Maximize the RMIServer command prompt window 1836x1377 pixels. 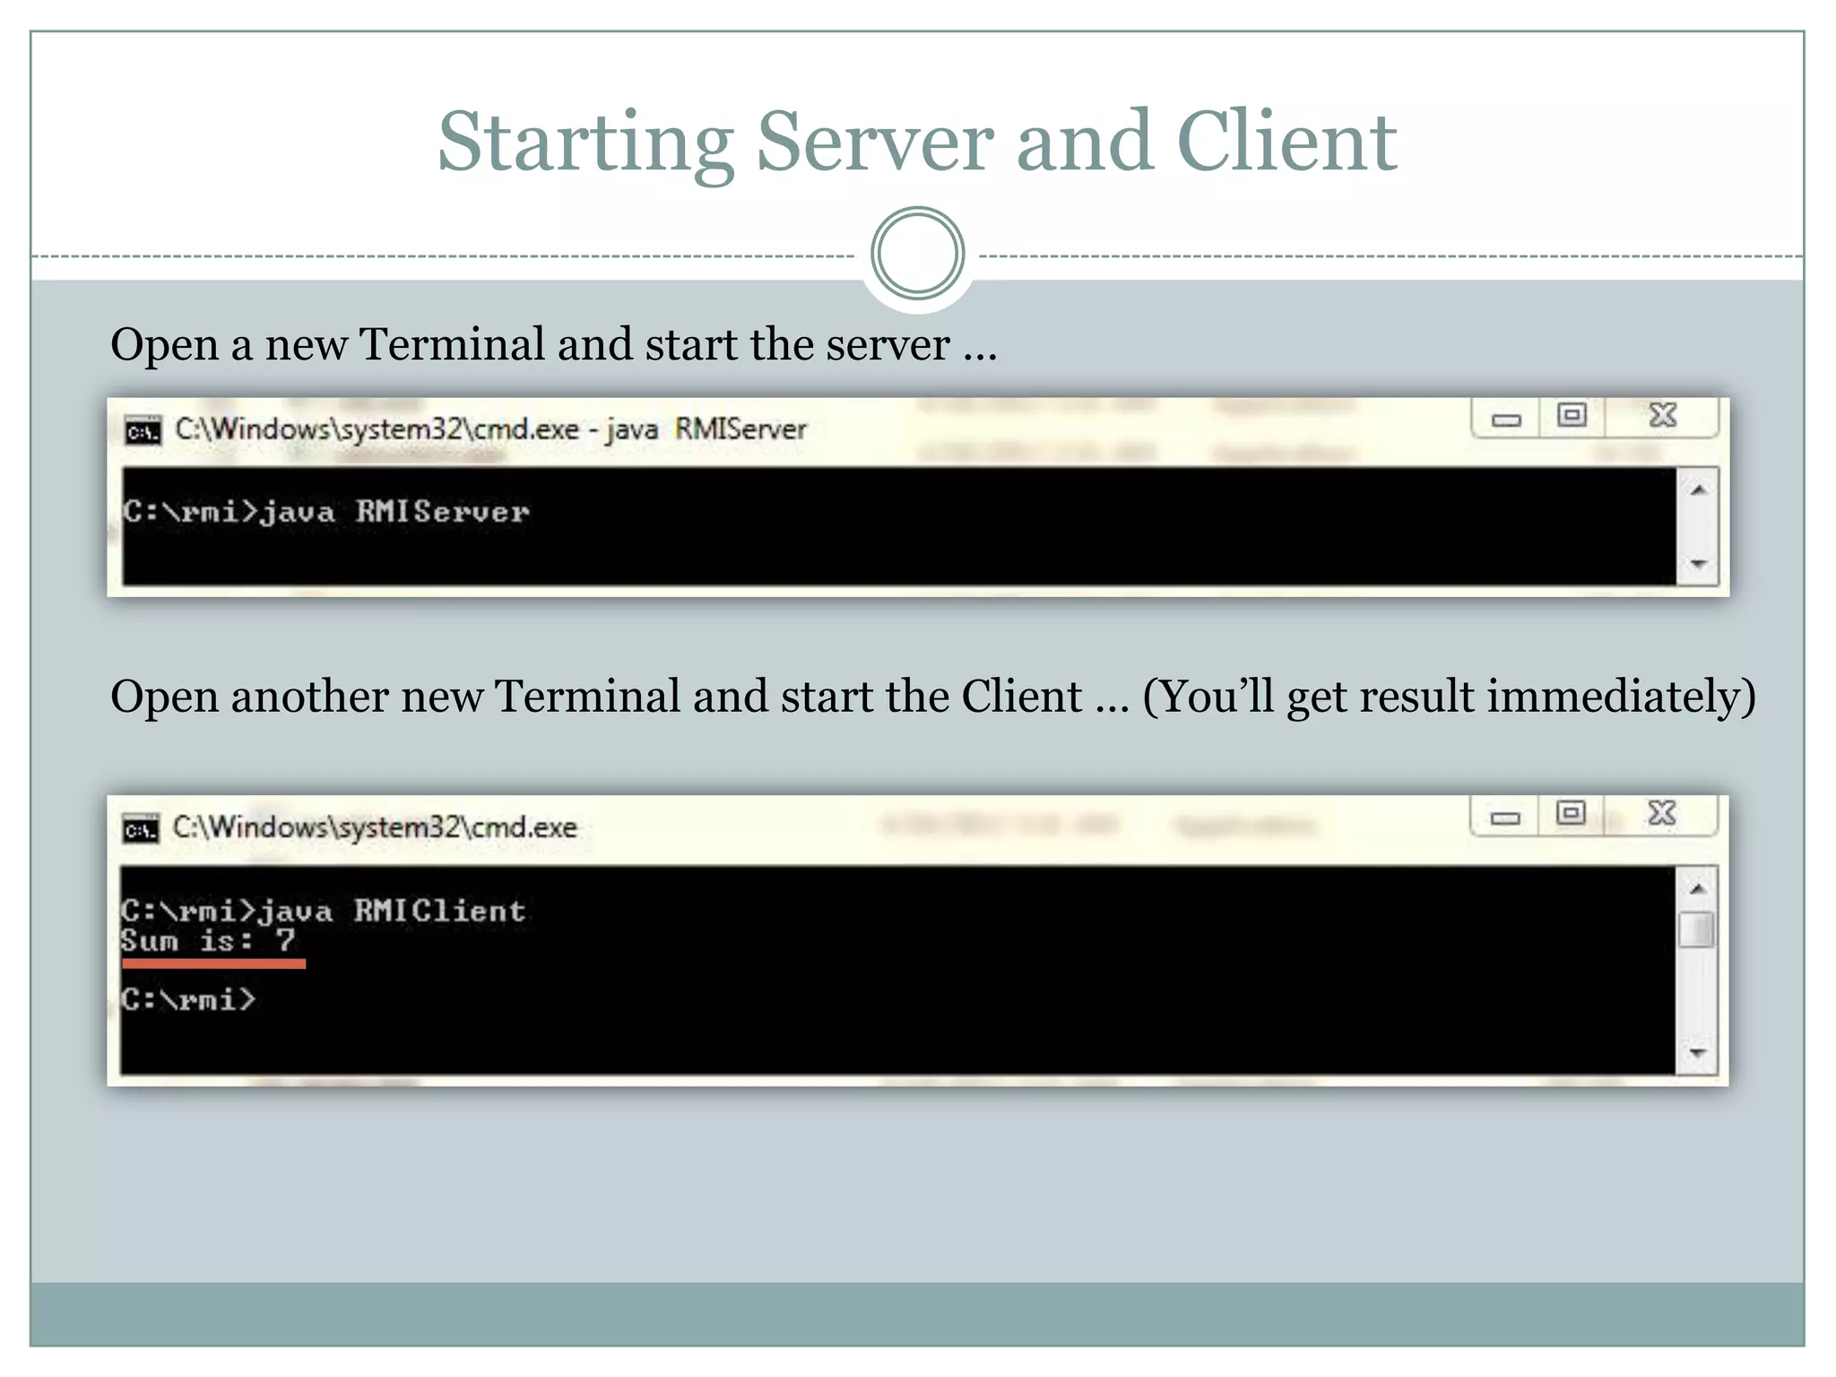click(1572, 416)
